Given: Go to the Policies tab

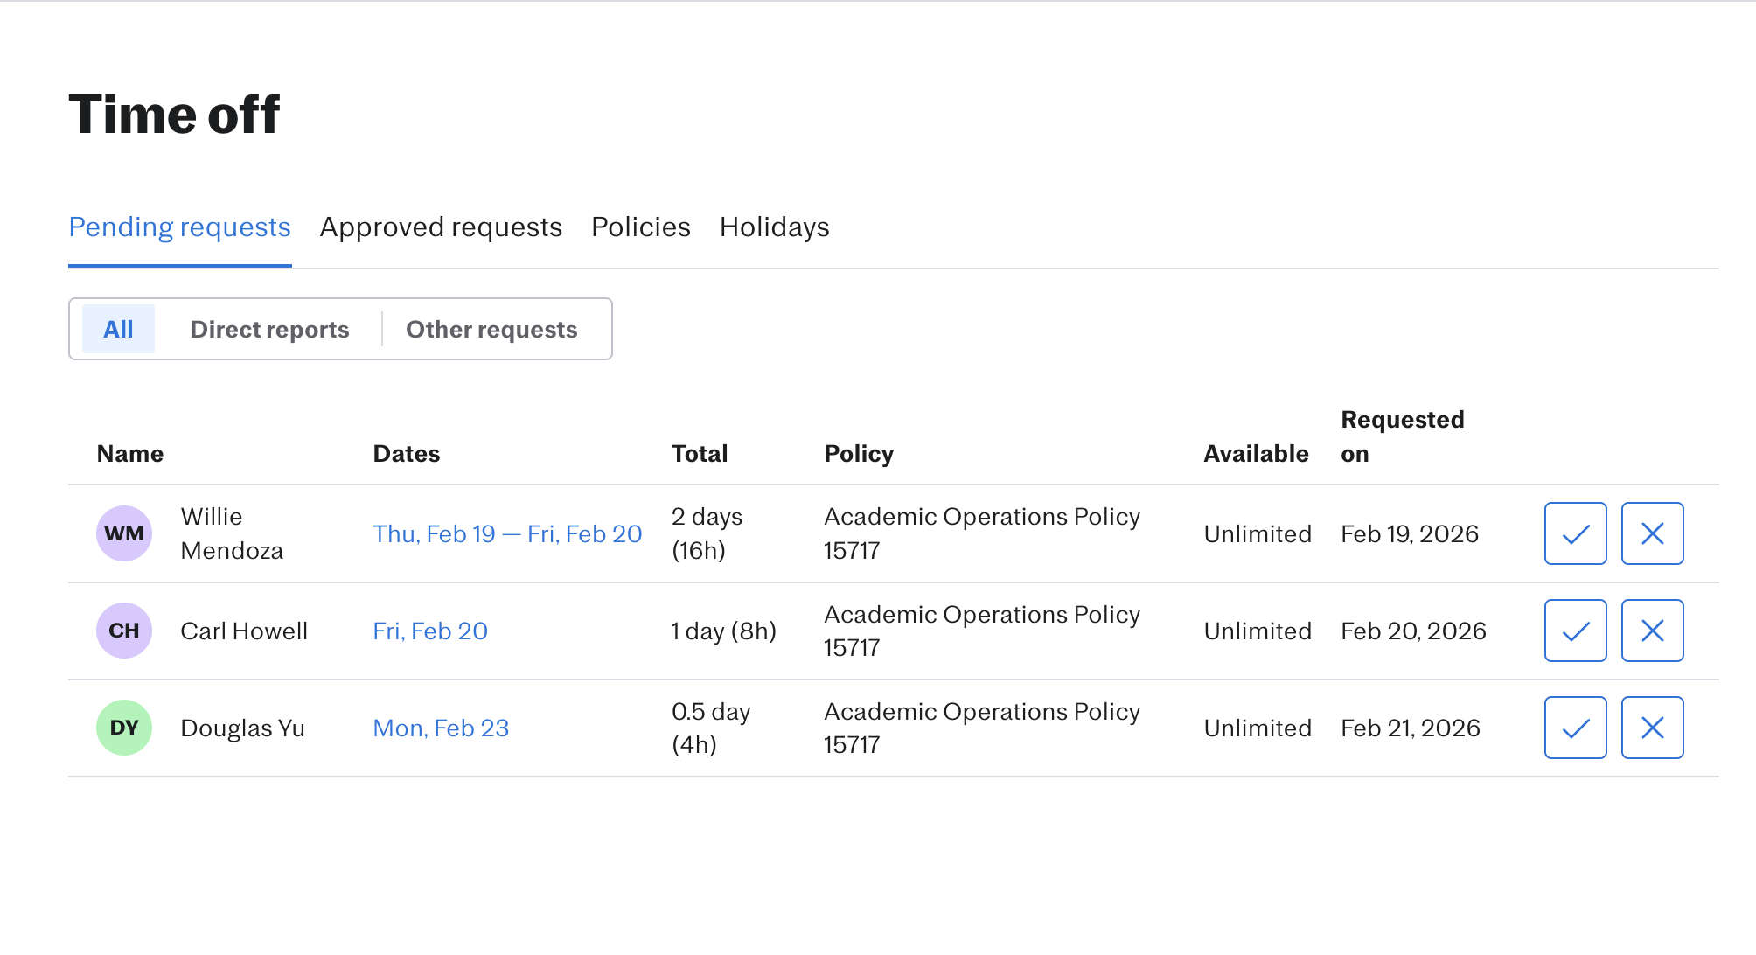Looking at the screenshot, I should point(641,227).
